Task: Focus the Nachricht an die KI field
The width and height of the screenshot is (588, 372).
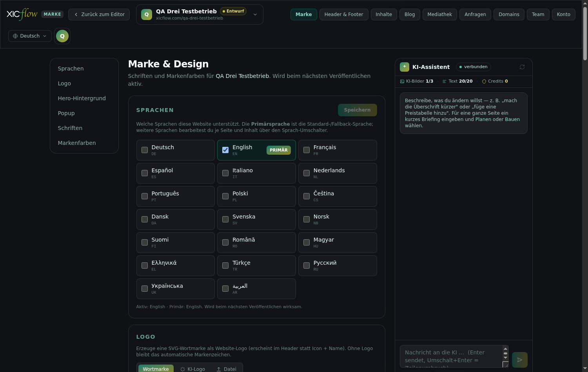Action: coord(451,356)
